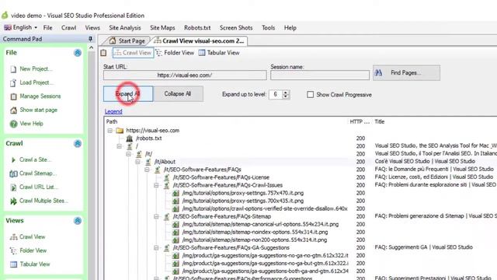Click the Crawl View icon in Views panel

[x=13, y=236]
